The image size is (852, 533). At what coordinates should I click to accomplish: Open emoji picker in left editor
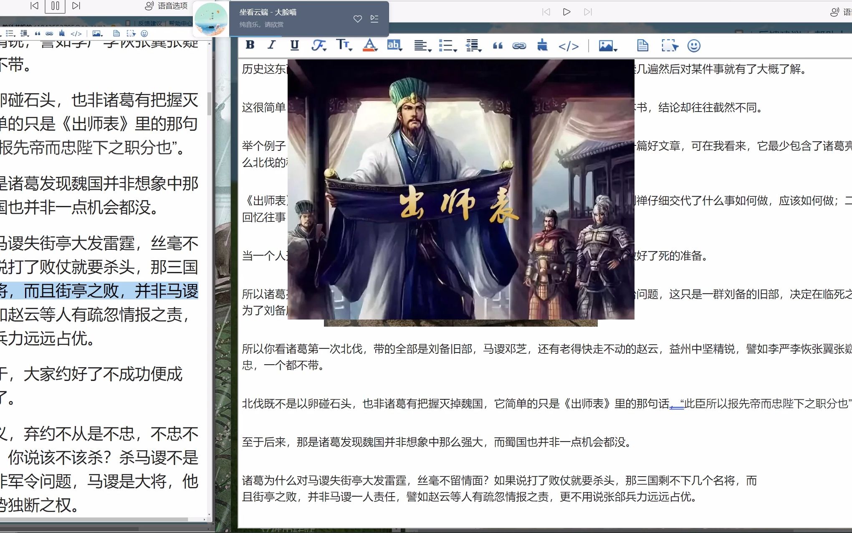144,33
